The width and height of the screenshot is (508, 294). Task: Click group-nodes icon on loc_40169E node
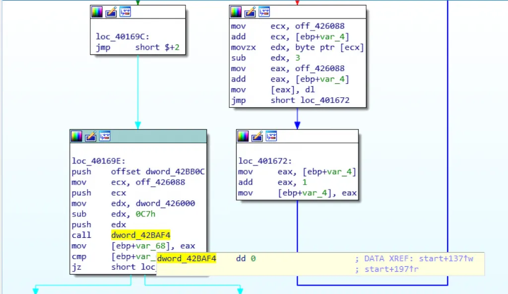point(105,136)
